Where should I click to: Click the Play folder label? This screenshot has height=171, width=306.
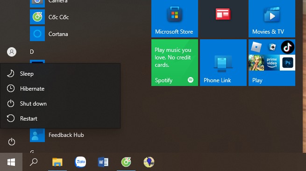point(257,80)
